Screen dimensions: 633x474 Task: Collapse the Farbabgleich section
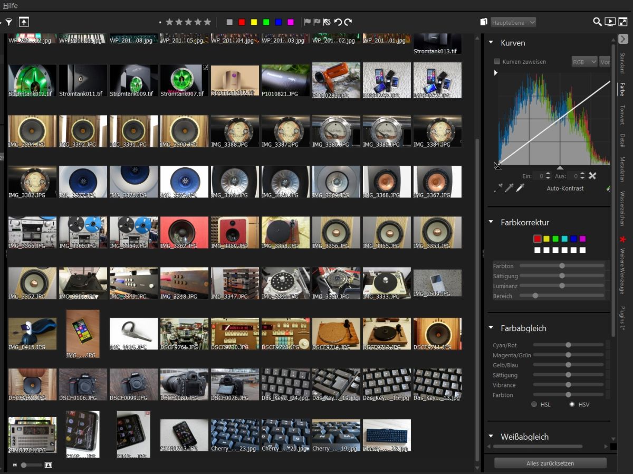pyautogui.click(x=491, y=328)
